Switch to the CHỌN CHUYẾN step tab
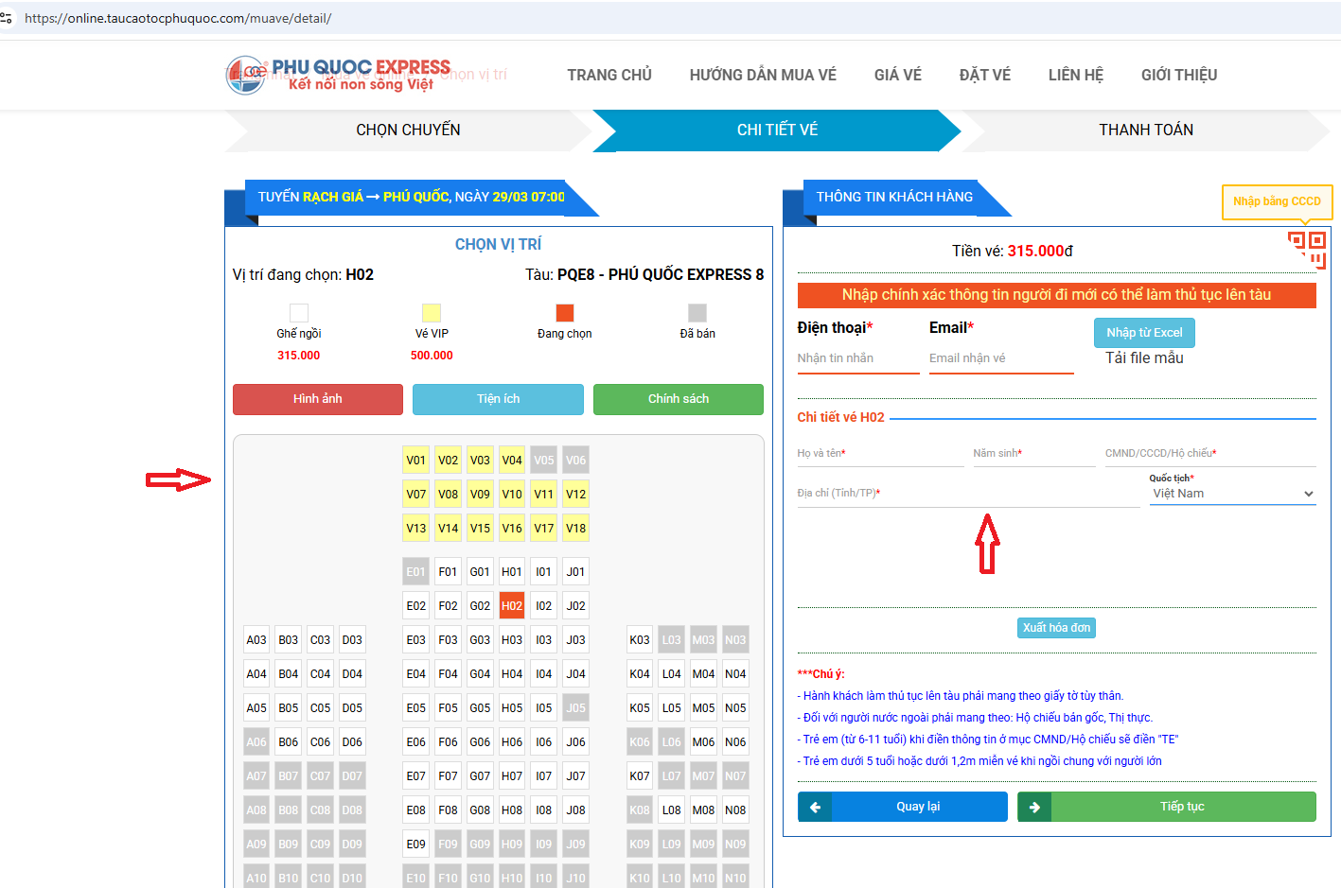This screenshot has height=888, width=1341. [408, 131]
